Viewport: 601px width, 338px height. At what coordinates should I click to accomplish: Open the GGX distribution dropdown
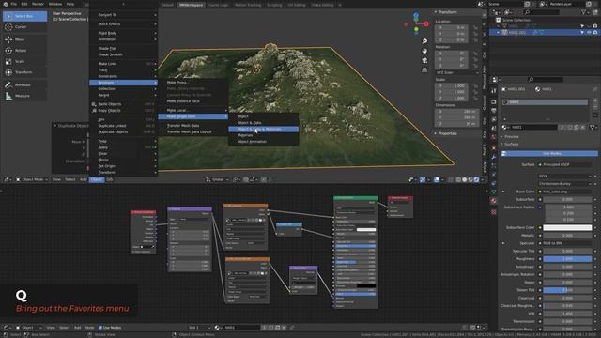click(565, 176)
